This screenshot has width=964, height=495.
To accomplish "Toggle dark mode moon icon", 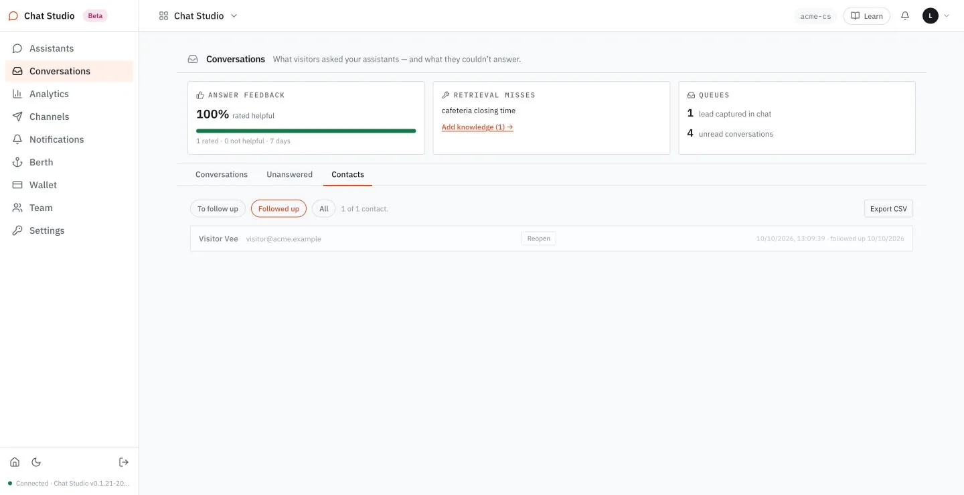I will (36, 462).
